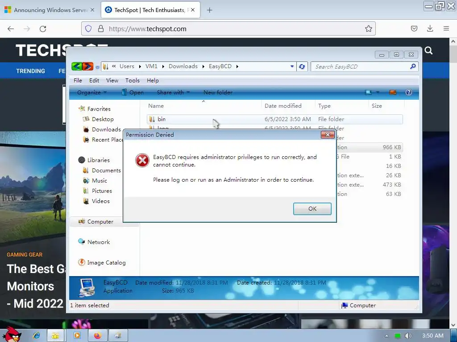
Task: Expand the chevron after Downloads breadcrumb
Action: (203, 67)
